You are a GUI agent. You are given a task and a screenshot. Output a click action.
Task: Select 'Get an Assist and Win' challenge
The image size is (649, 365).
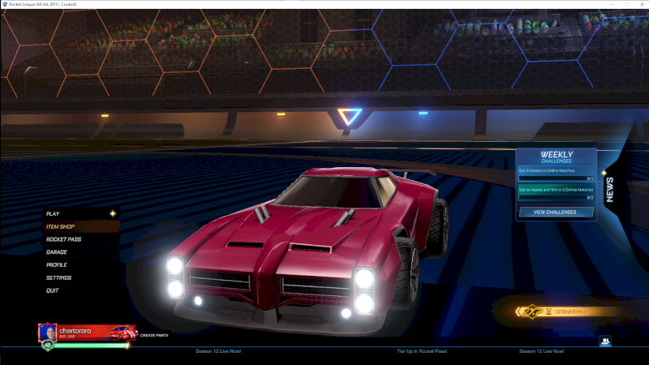[556, 189]
